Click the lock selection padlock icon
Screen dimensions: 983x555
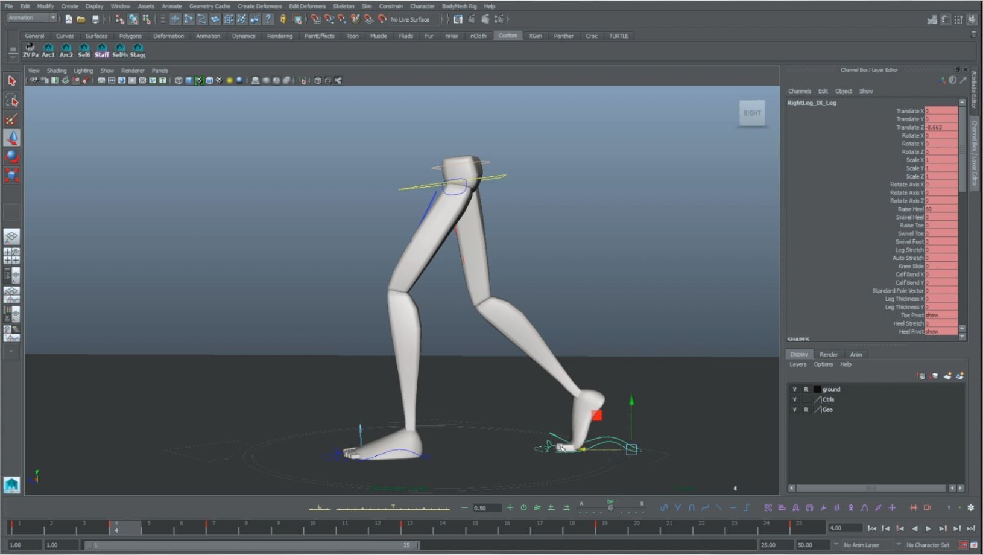(283, 19)
